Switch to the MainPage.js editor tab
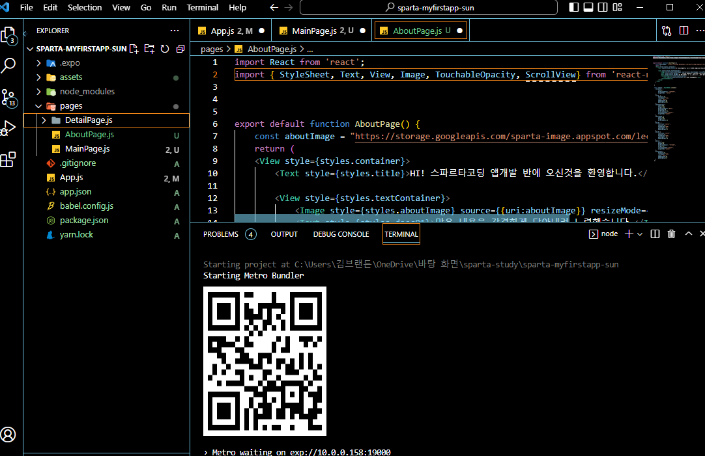 pyautogui.click(x=323, y=31)
